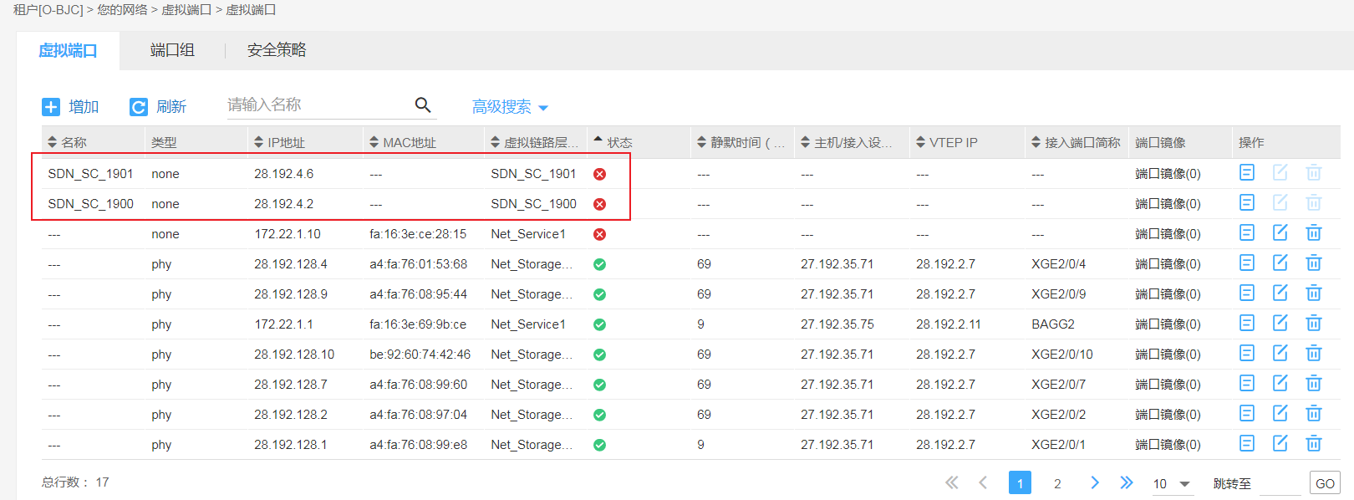Delete the 28.192.128.9 port row
The width and height of the screenshot is (1354, 500).
coord(1314,293)
